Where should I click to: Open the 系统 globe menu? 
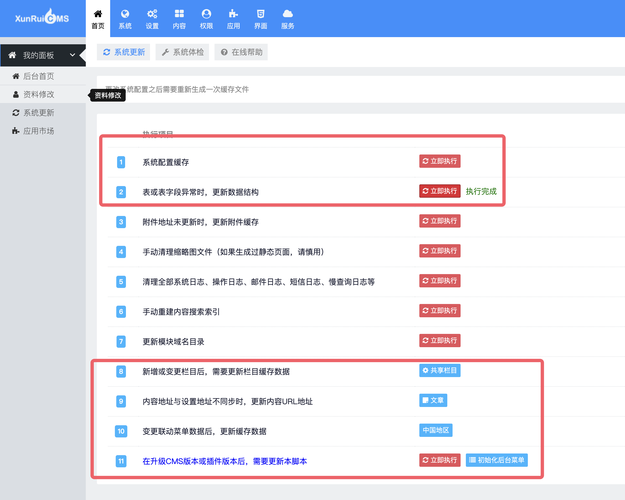click(125, 19)
